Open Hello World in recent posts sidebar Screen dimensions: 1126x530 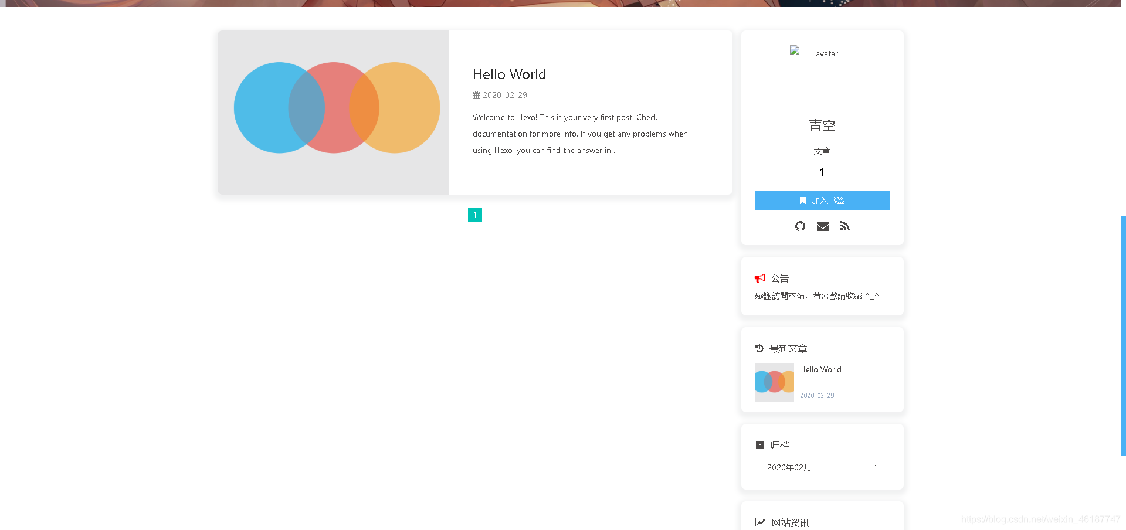coord(820,370)
